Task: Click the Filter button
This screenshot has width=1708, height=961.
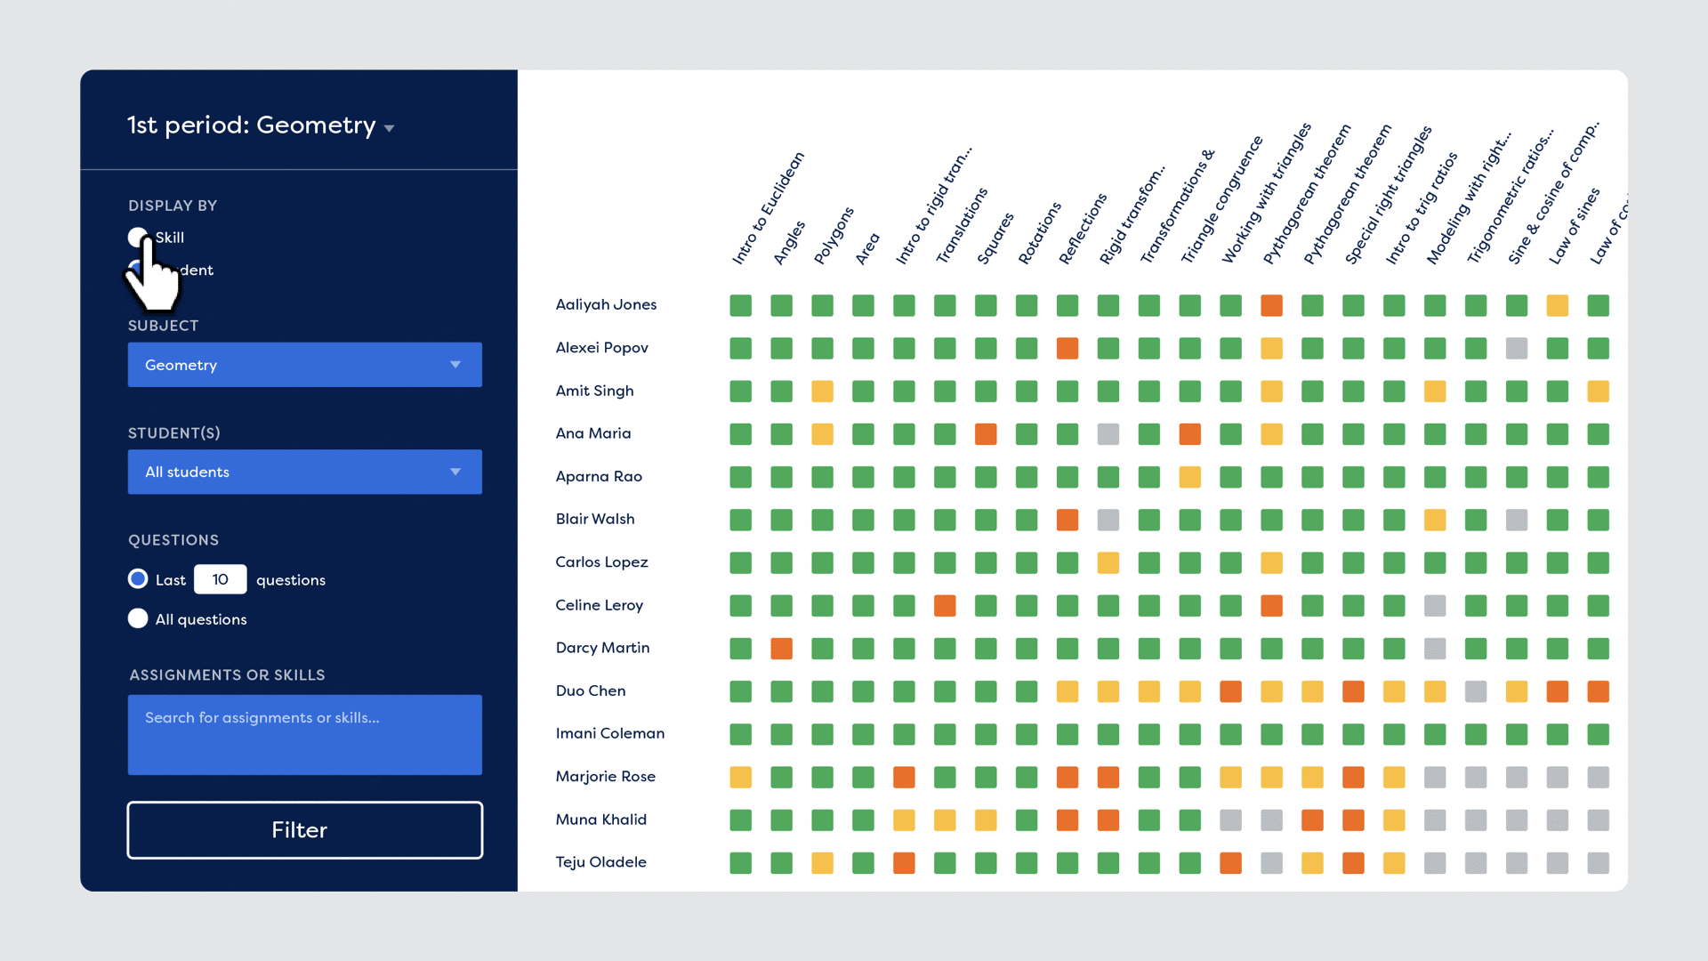Action: pyautogui.click(x=304, y=830)
